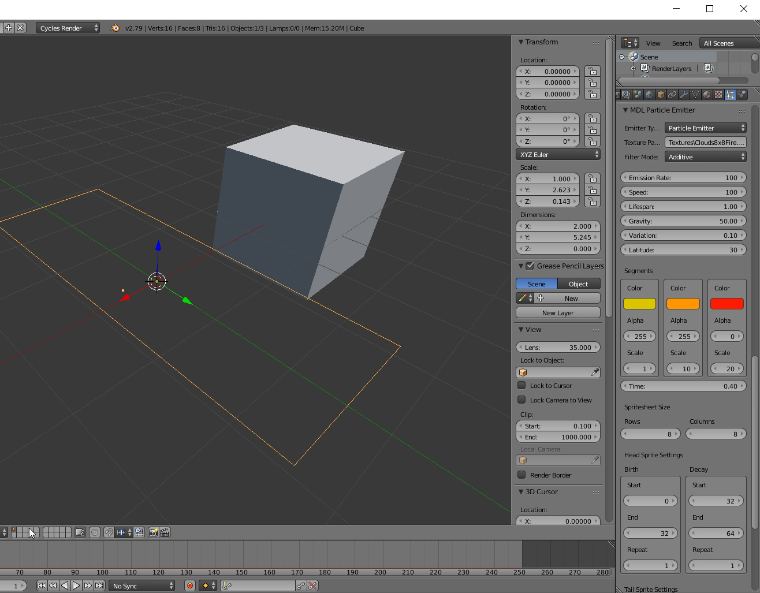Enable the Lock to Cursor checkbox
Viewport: 760px width, 593px height.
pyautogui.click(x=522, y=386)
